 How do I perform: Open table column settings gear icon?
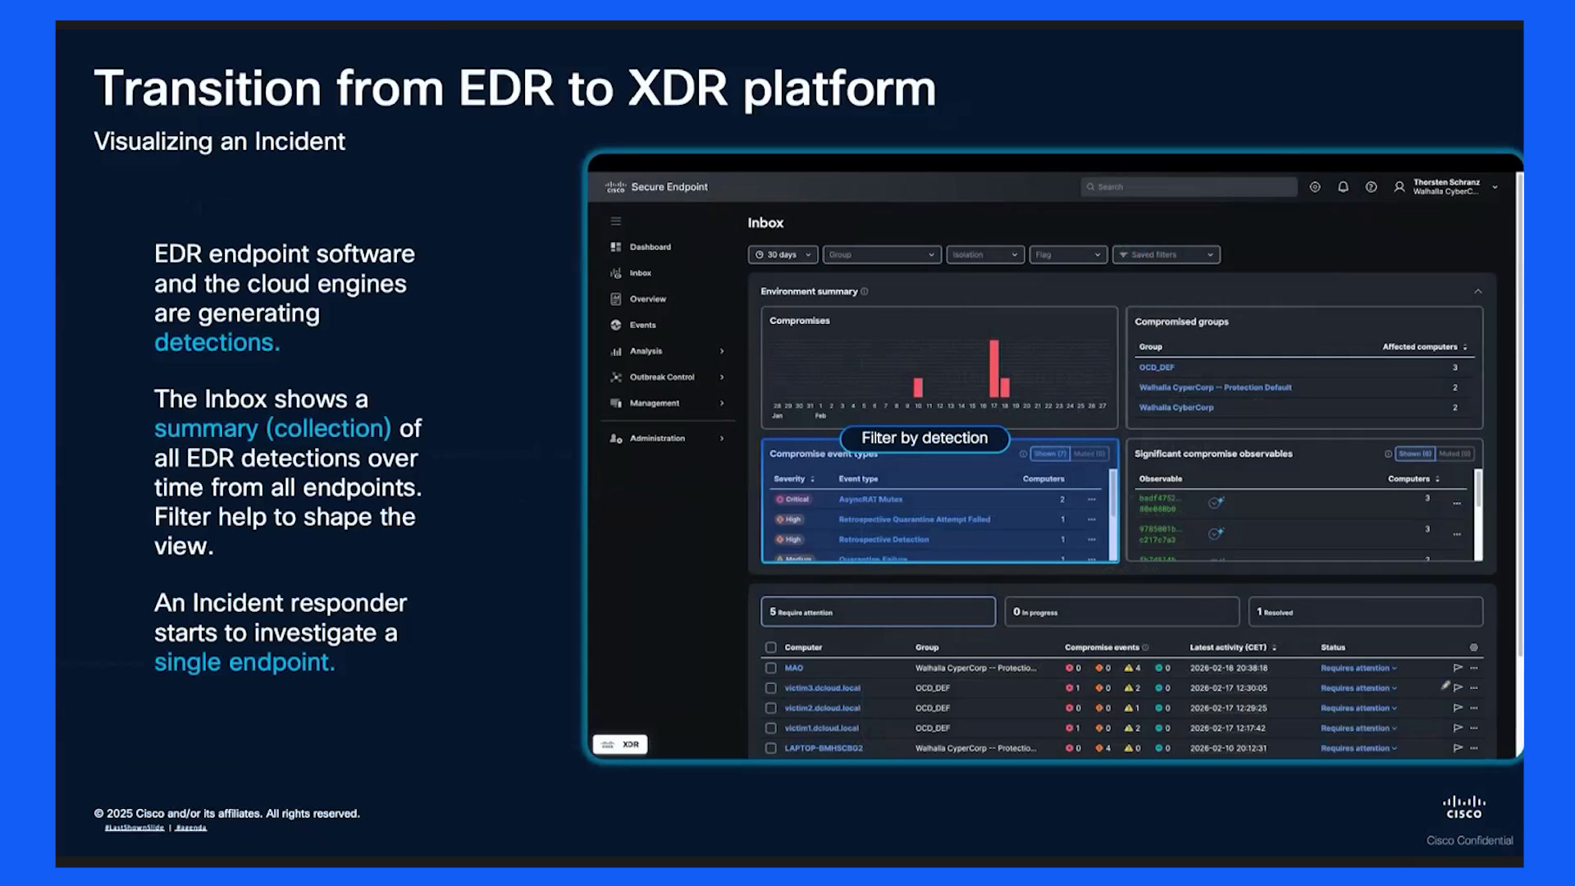tap(1473, 647)
